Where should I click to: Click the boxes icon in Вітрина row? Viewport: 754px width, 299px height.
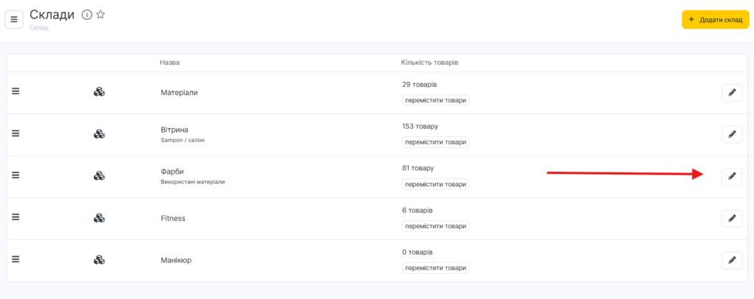99,134
